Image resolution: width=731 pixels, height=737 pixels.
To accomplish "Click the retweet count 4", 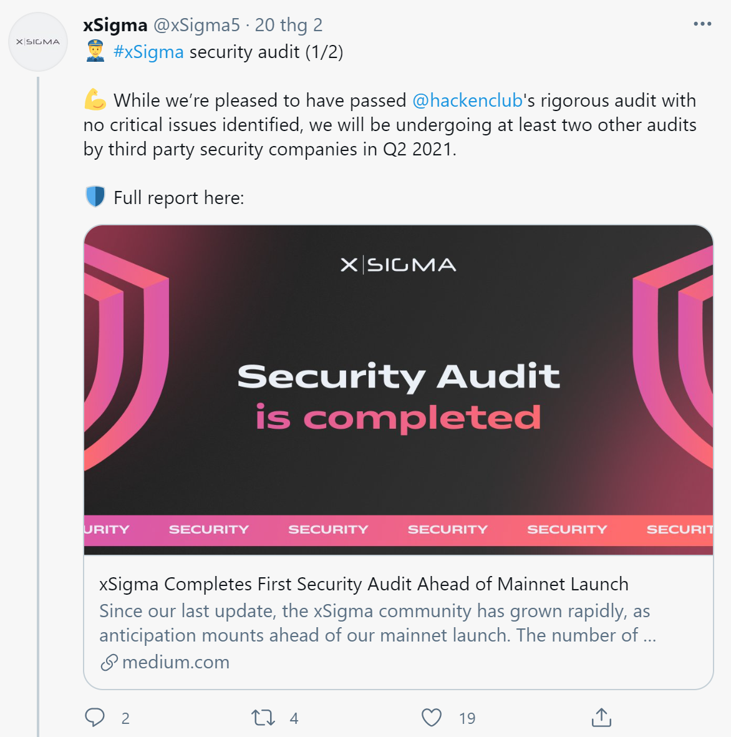I will point(294,718).
